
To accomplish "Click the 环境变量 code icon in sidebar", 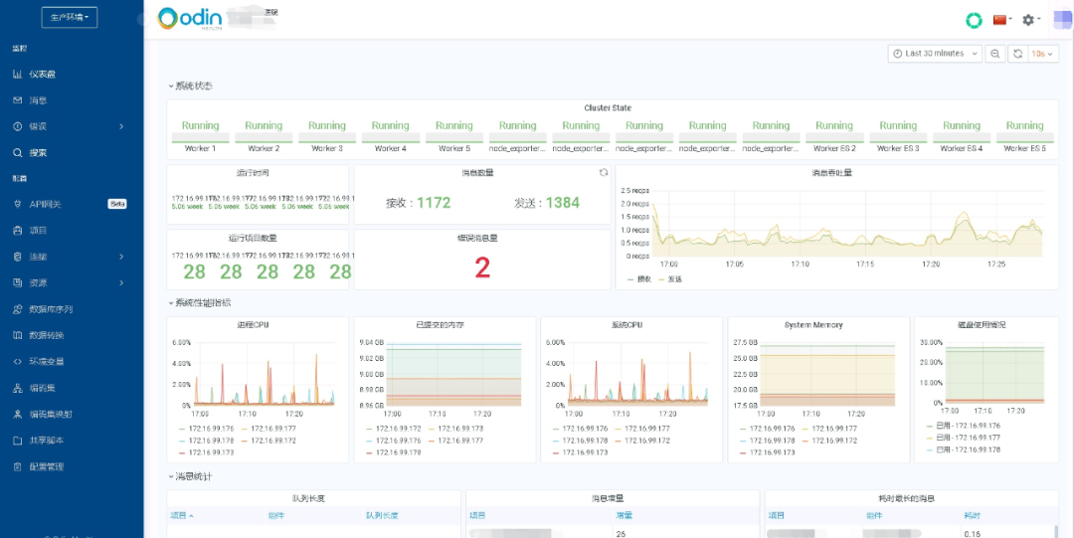I will pos(17,362).
